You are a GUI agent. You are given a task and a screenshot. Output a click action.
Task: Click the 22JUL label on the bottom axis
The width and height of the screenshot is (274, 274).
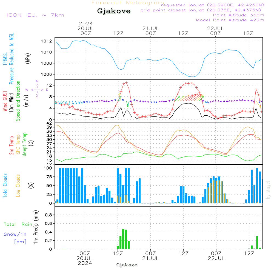click(x=216, y=258)
